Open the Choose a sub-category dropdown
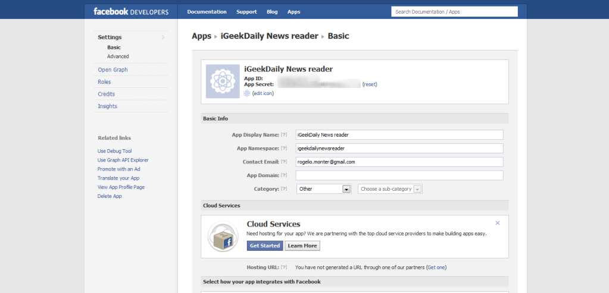This screenshot has height=293, width=609. tap(390, 189)
